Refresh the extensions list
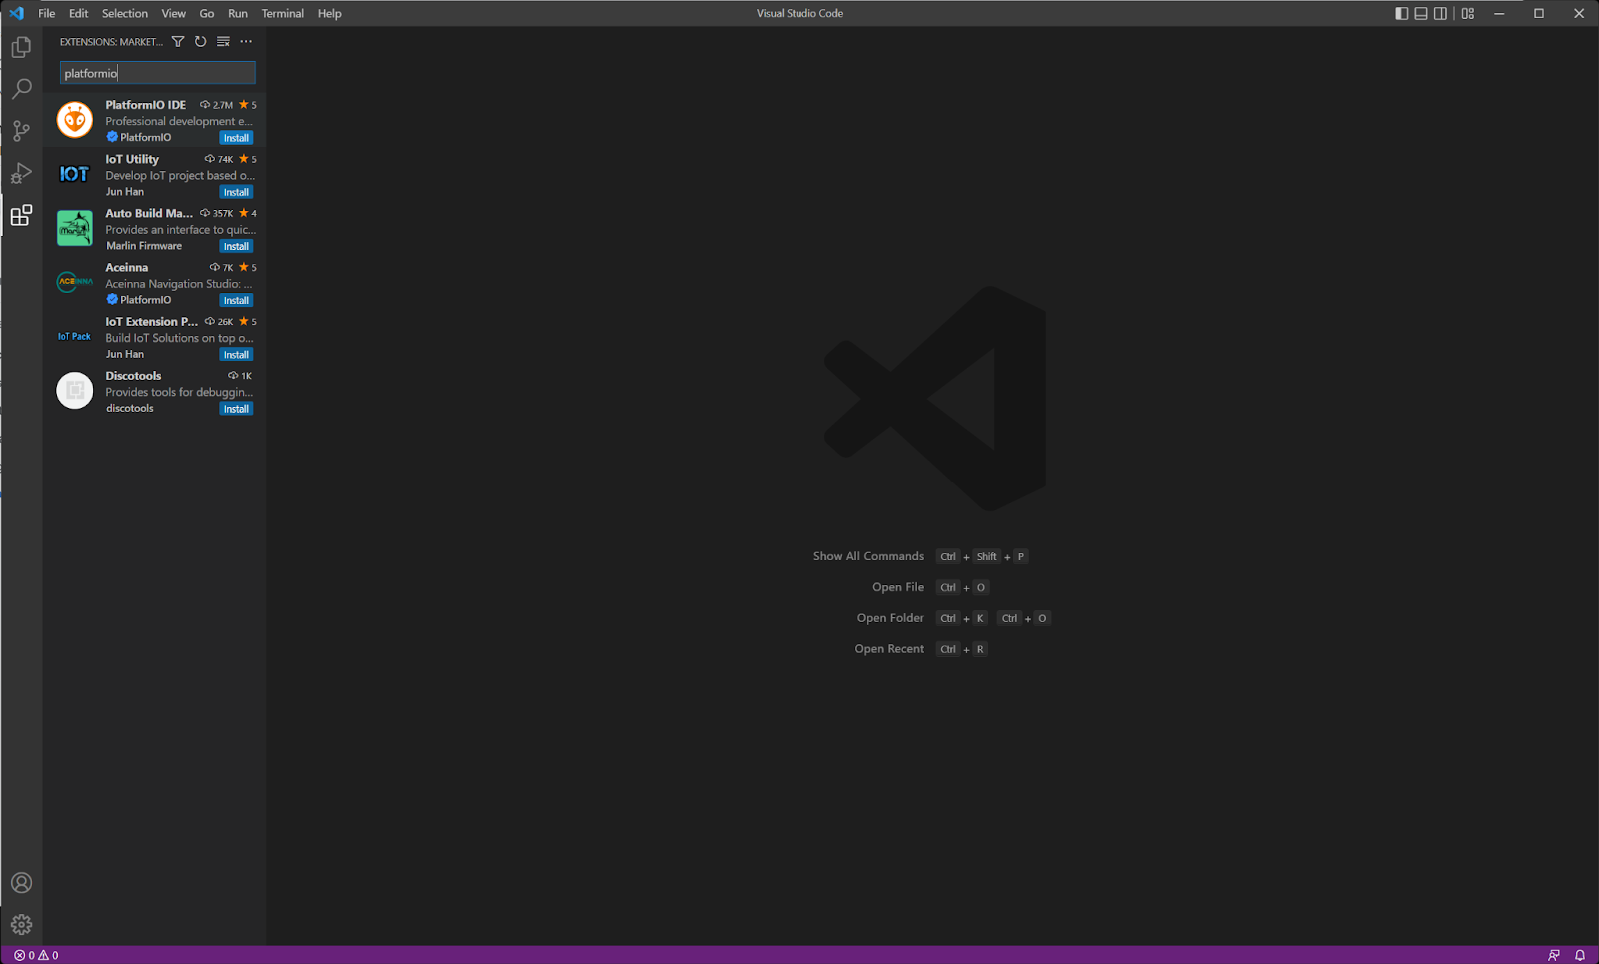The width and height of the screenshot is (1599, 964). 201,42
